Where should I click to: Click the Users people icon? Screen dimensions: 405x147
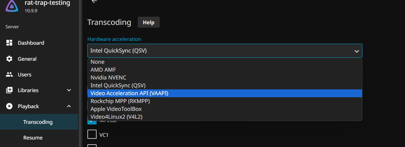pos(9,75)
